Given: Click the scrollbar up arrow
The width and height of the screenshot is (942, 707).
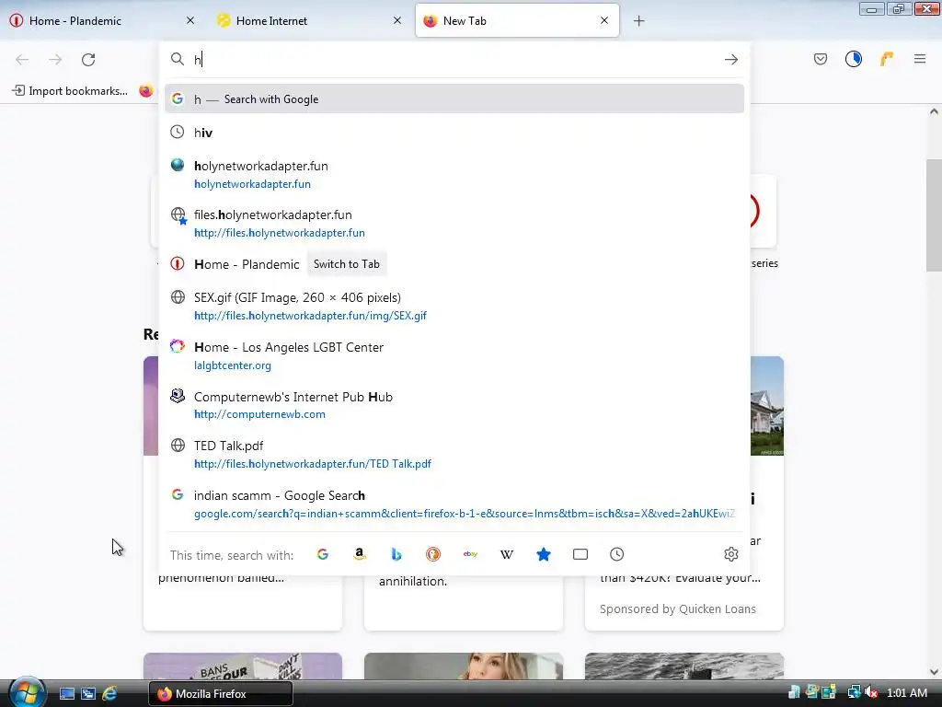Looking at the screenshot, I should click(934, 111).
